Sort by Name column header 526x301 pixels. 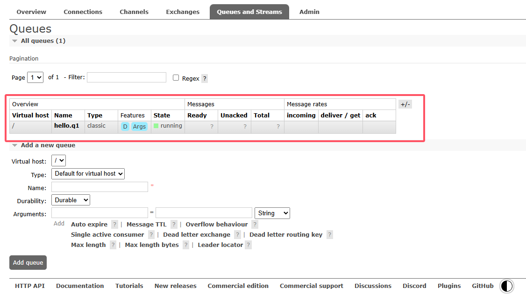pos(64,116)
